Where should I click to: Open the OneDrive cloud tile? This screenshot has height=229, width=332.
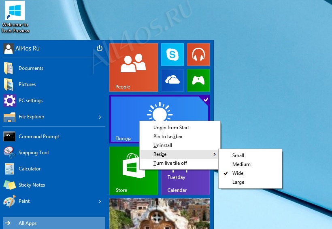pos(172,80)
